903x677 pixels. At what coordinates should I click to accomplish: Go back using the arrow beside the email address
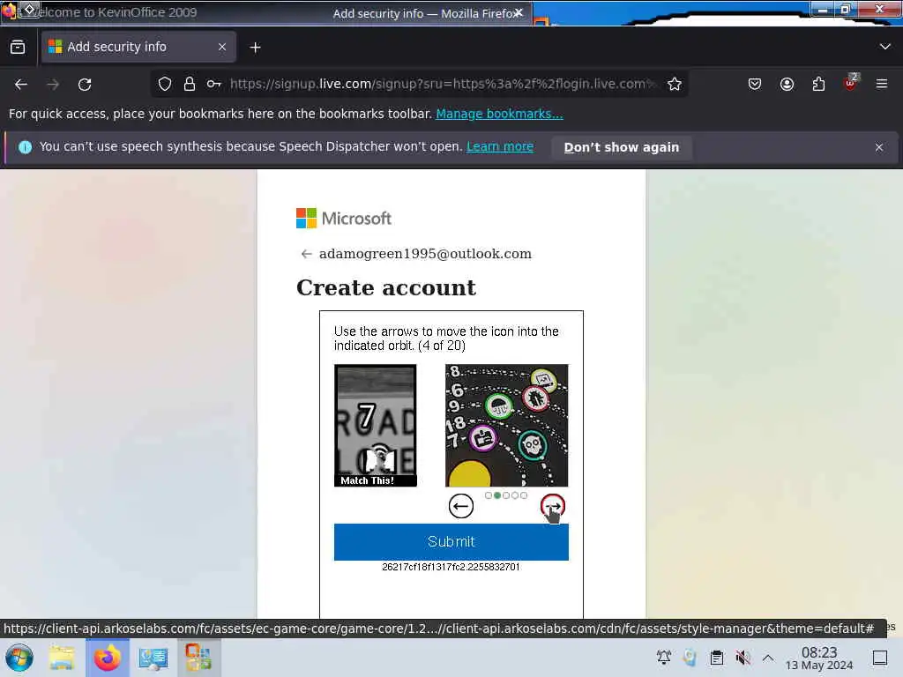click(x=306, y=254)
